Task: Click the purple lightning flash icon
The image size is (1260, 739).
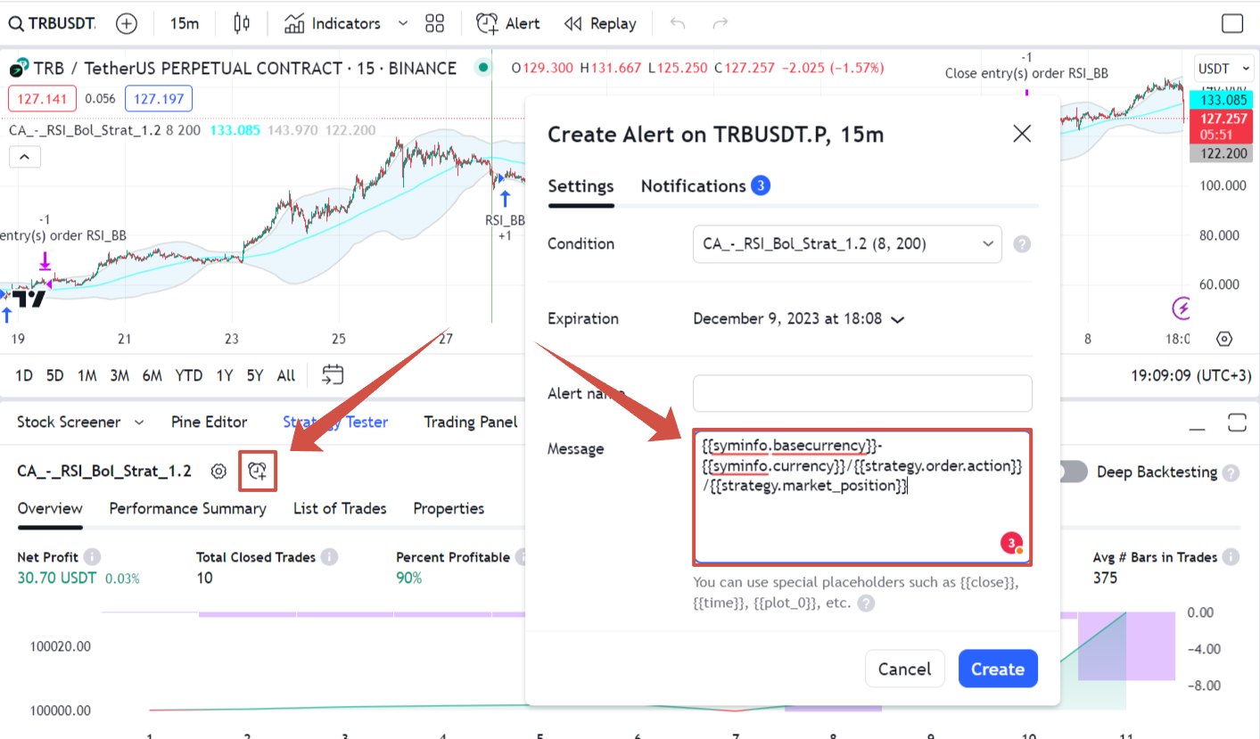Action: click(x=1182, y=309)
